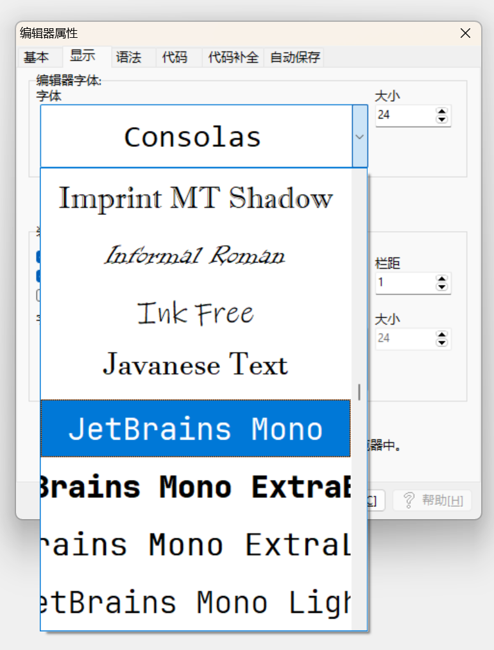Click the Consolas font combo box field

point(196,137)
